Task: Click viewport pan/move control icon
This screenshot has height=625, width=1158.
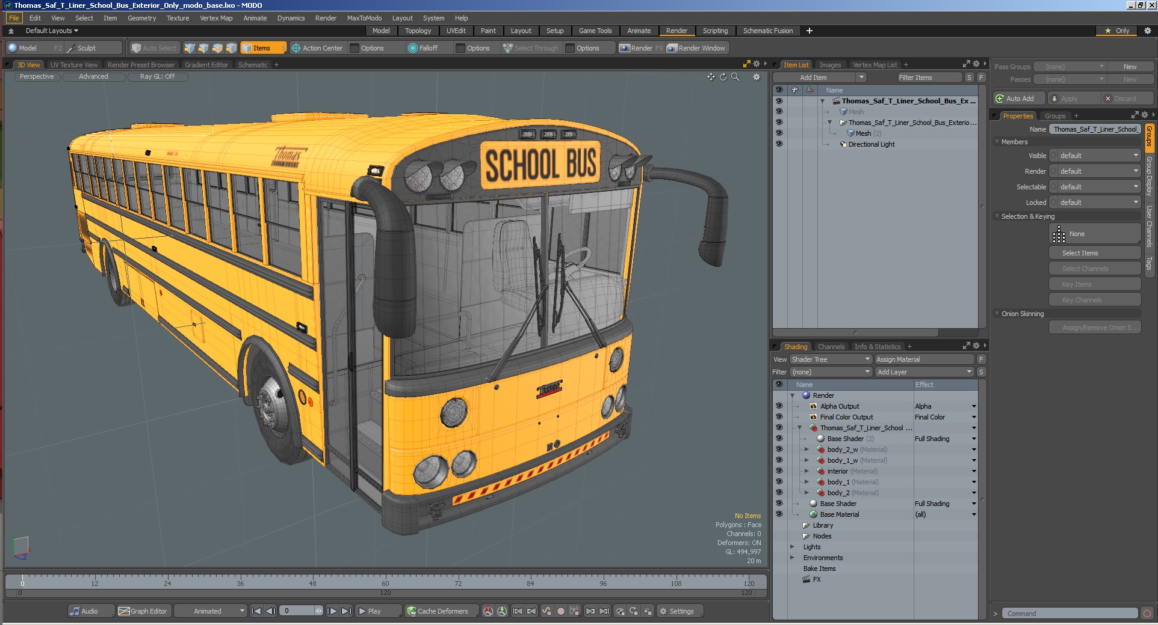Action: [x=711, y=77]
